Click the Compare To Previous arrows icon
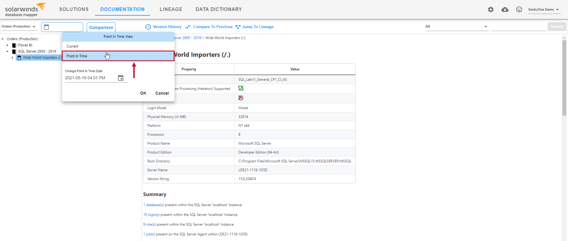This screenshot has width=568, height=241. [188, 27]
